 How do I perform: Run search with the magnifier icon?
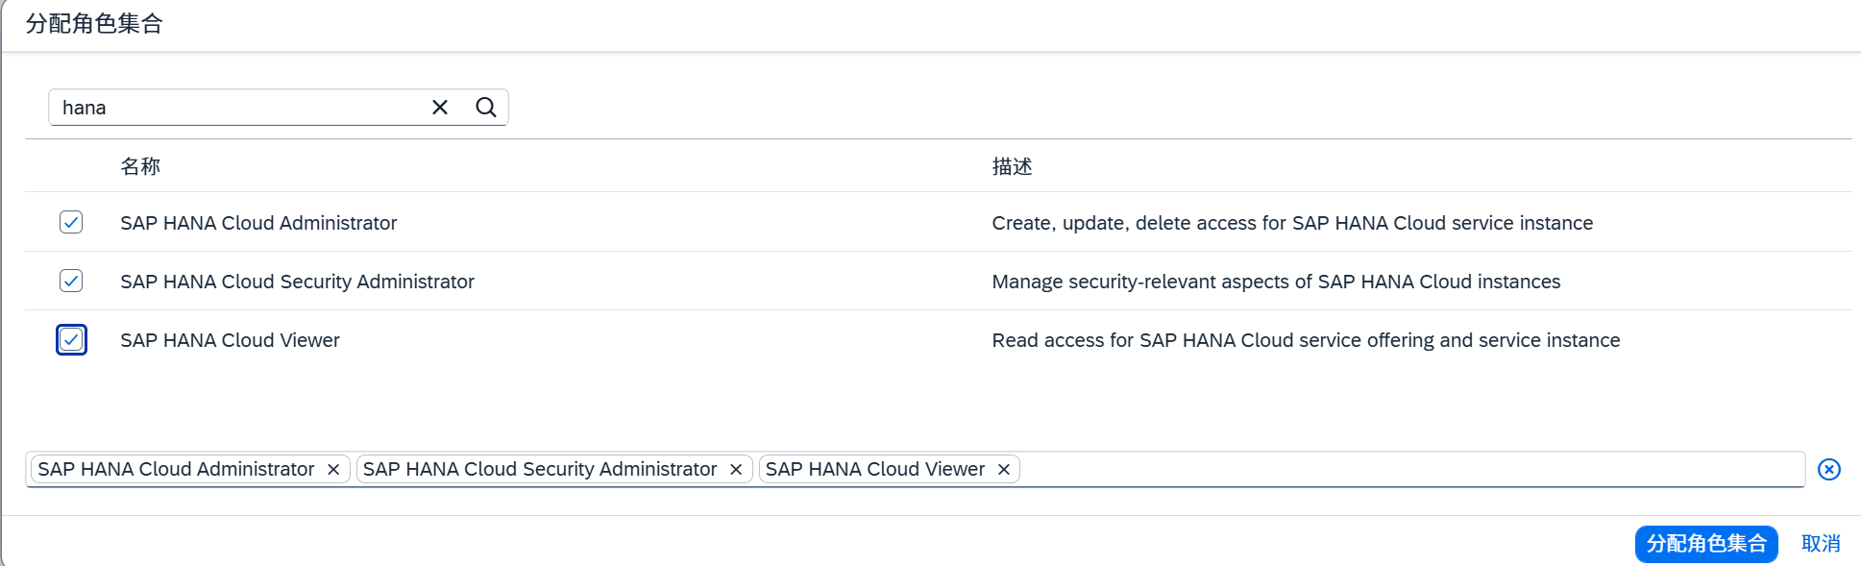[x=486, y=108]
